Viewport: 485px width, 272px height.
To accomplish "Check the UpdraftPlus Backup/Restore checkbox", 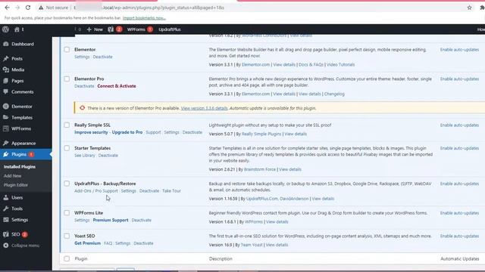I will coord(67,184).
